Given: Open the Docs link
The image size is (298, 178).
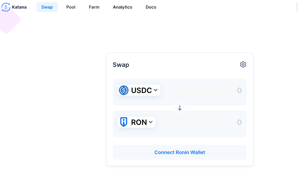Looking at the screenshot, I should [151, 7].
